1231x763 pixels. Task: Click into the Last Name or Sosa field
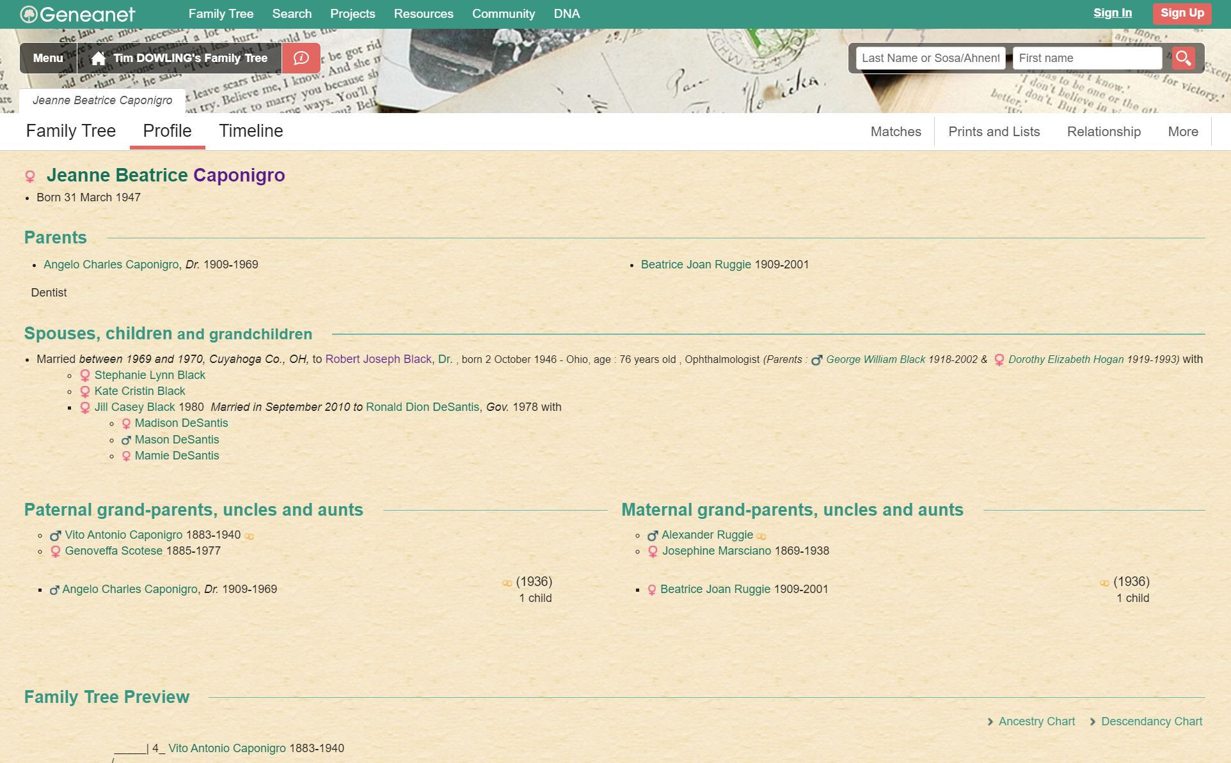click(x=930, y=58)
